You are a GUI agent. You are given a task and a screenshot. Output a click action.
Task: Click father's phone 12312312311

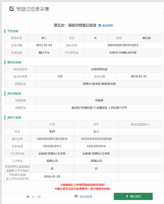click(x=52, y=146)
